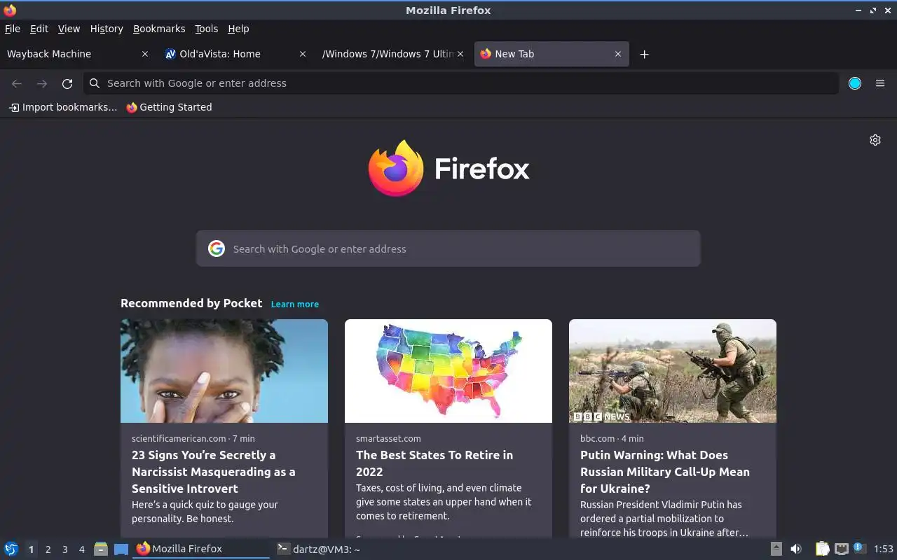This screenshot has height=560, width=897.
Task: Click 'smartasset.com' source text
Action: pos(388,438)
